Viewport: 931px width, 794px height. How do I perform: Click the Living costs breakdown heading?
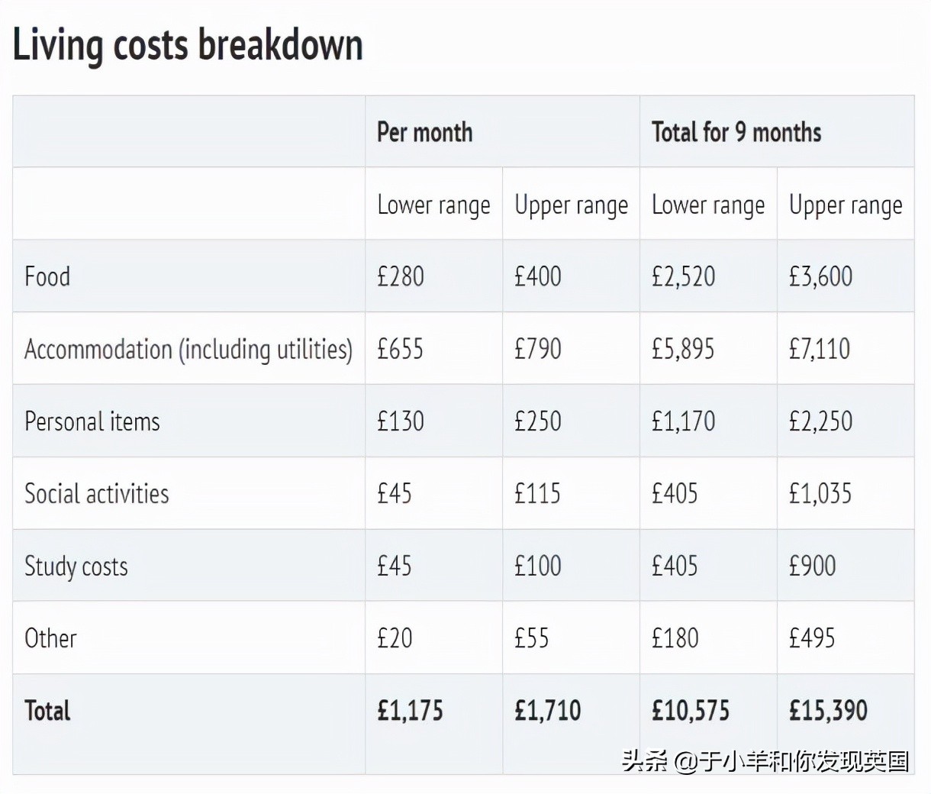[188, 45]
